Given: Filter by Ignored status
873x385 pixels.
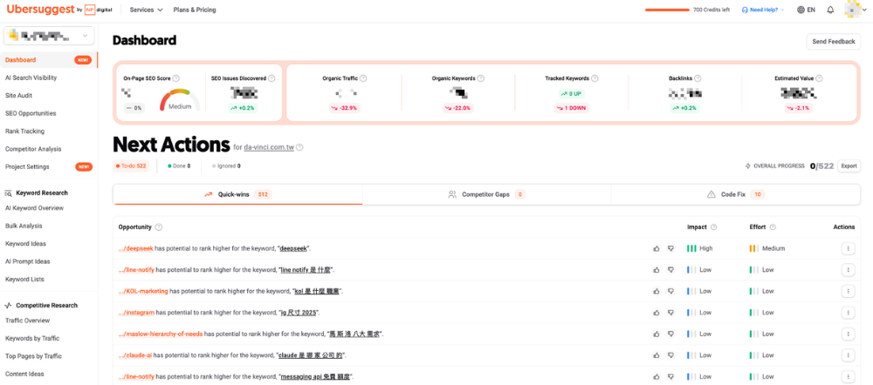Looking at the screenshot, I should pos(226,165).
